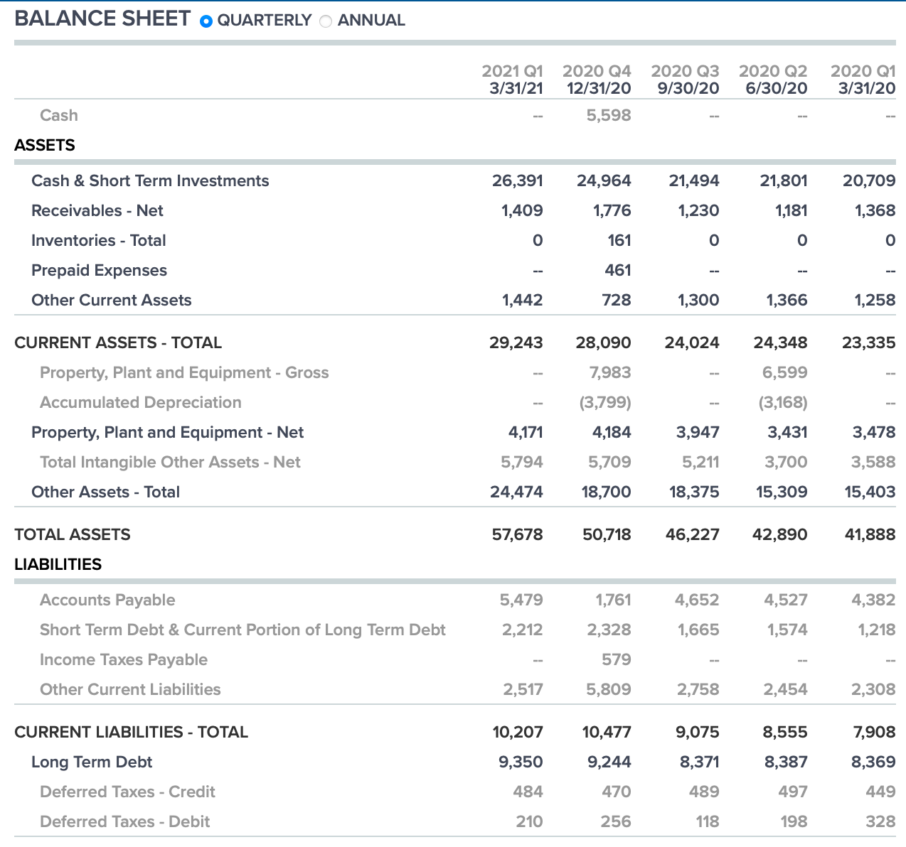Click the 728 other current assets value

click(617, 300)
